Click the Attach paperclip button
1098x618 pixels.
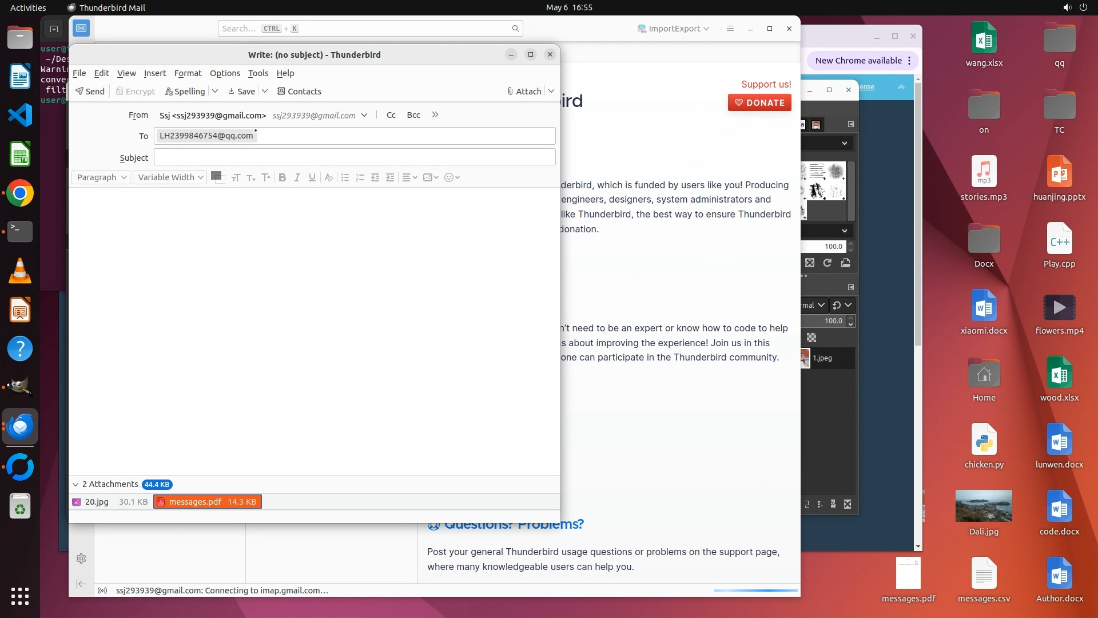pyautogui.click(x=524, y=92)
